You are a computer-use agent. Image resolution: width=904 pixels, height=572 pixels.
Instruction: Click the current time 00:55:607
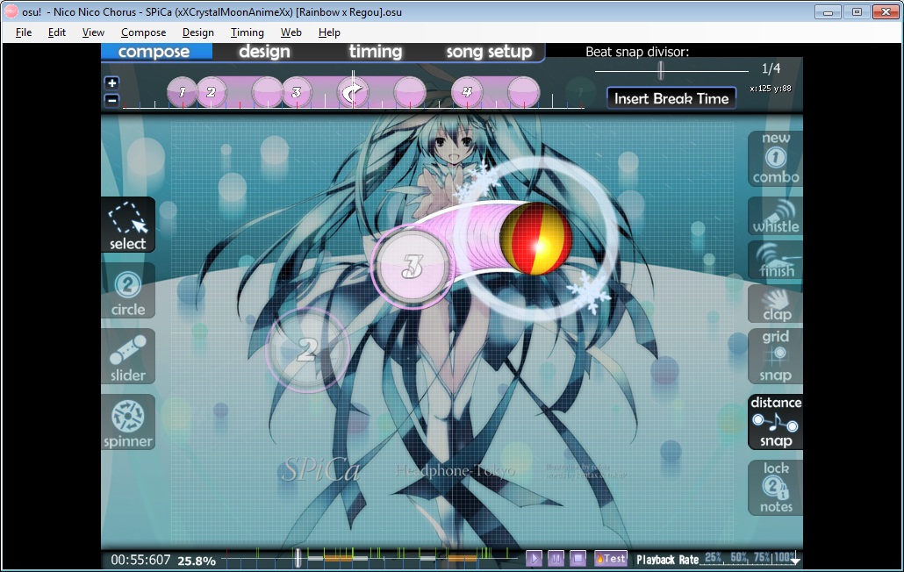pos(140,560)
